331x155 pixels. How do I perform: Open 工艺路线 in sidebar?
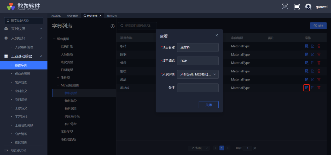click(21, 117)
